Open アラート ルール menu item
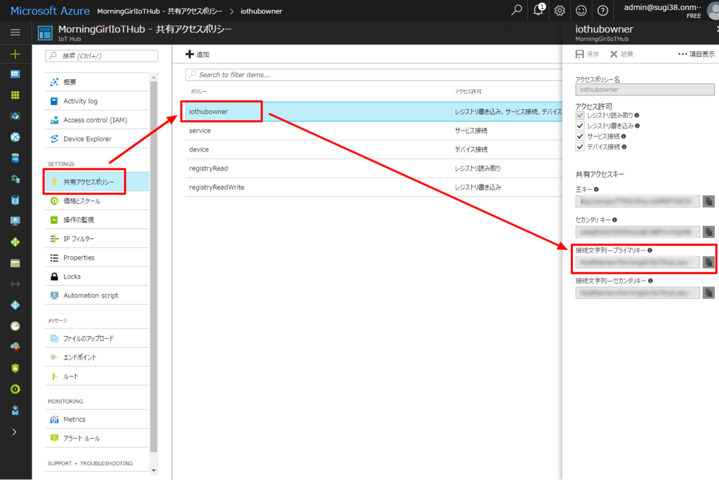719x480 pixels. 97,439
